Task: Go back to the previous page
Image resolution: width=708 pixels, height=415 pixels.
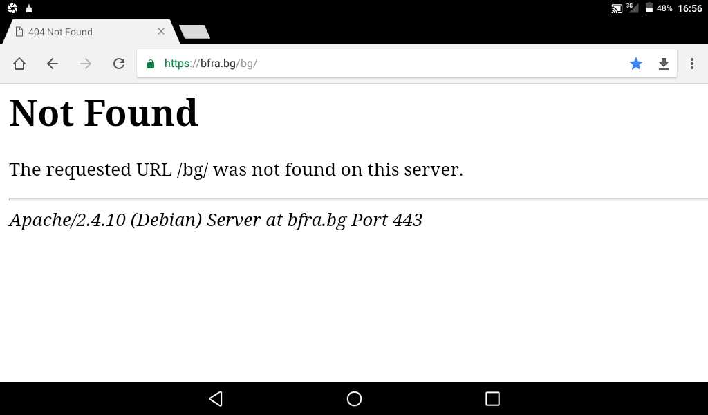Action: point(53,64)
